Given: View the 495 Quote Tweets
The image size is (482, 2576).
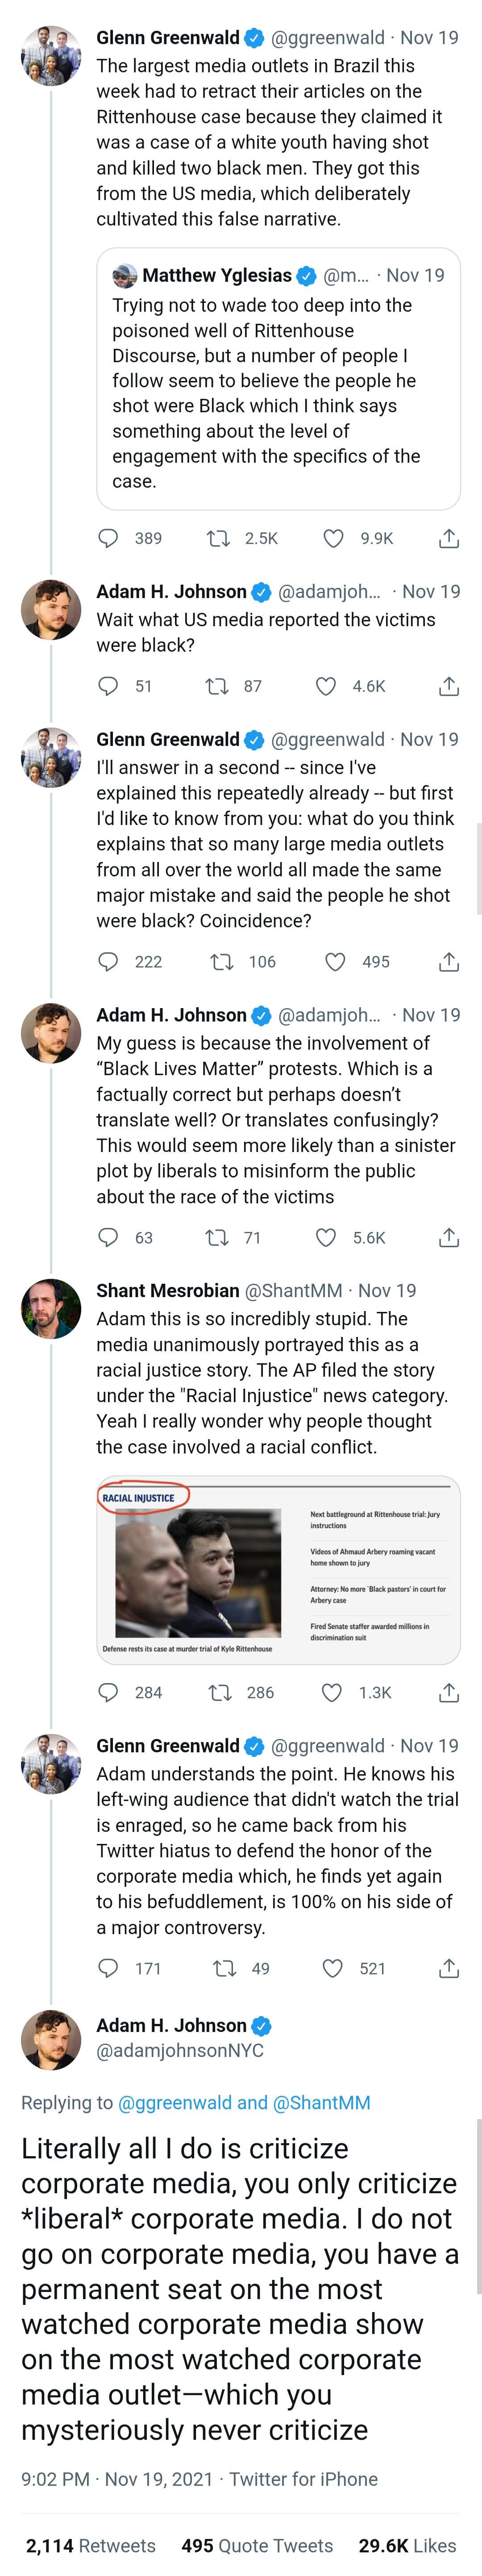Looking at the screenshot, I should pos(257,2545).
